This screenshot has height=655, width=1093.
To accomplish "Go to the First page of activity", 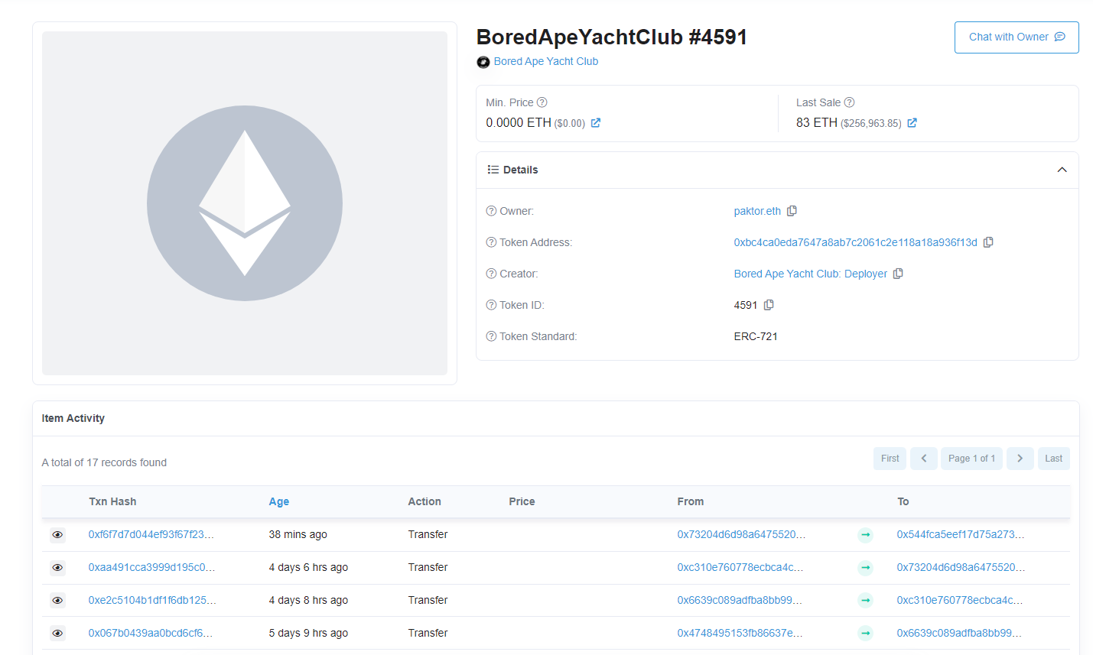I will click(890, 459).
